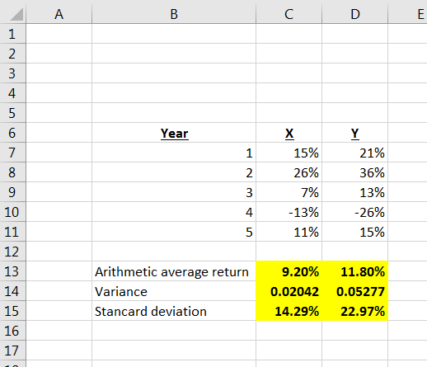
Task: Select row 5 header
Action: click(12, 113)
